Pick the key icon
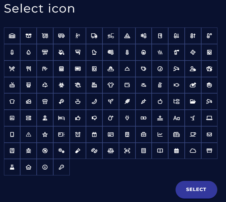The width and height of the screenshot is (226, 202). 61,167
